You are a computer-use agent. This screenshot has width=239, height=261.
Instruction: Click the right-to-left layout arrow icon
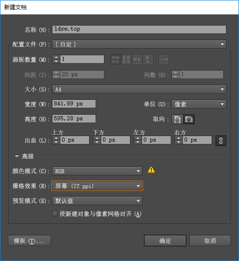(164, 59)
